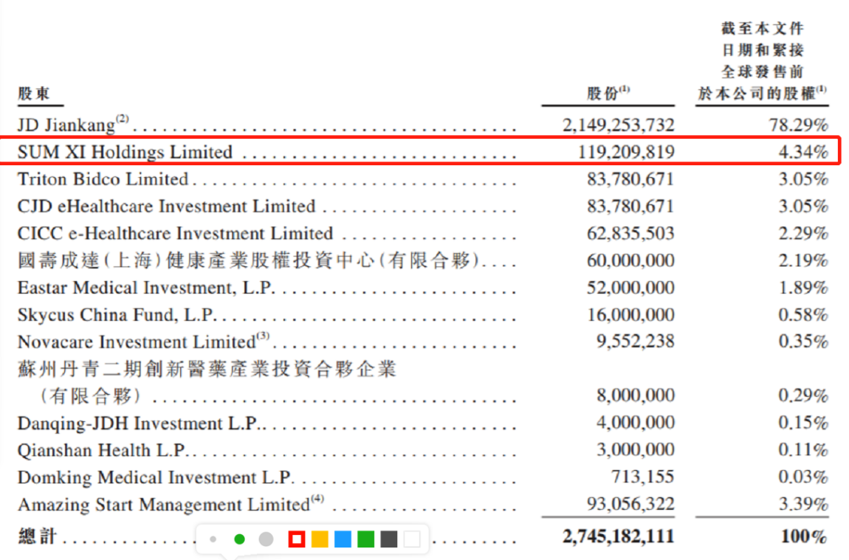The width and height of the screenshot is (849, 560).
Task: Choose the blue color swatch
Action: (x=343, y=539)
